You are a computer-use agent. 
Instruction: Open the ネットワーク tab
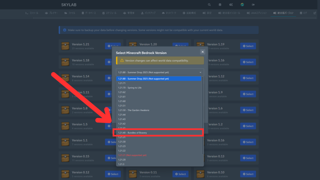(169, 13)
